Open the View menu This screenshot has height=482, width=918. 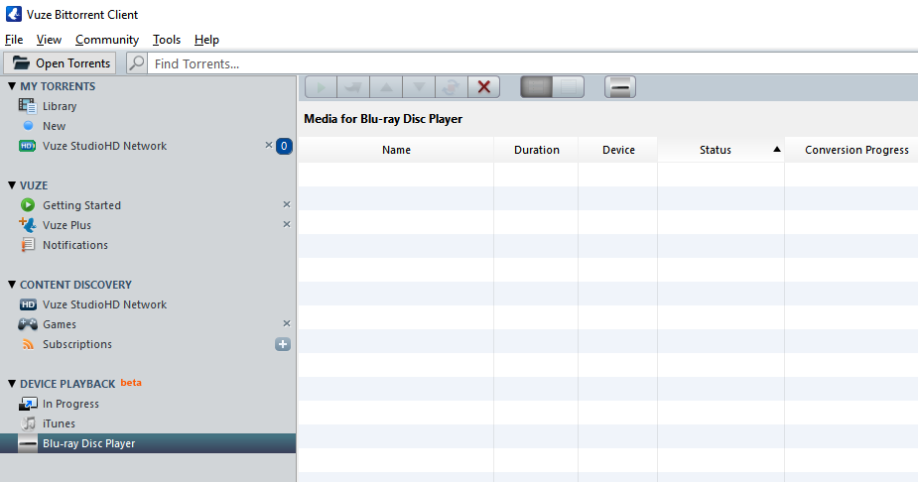[49, 40]
